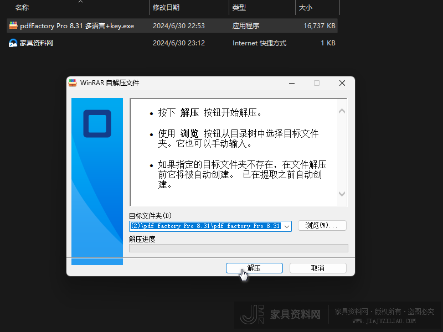Click the 应用程序 type cell
The height and width of the screenshot is (332, 443).
246,25
